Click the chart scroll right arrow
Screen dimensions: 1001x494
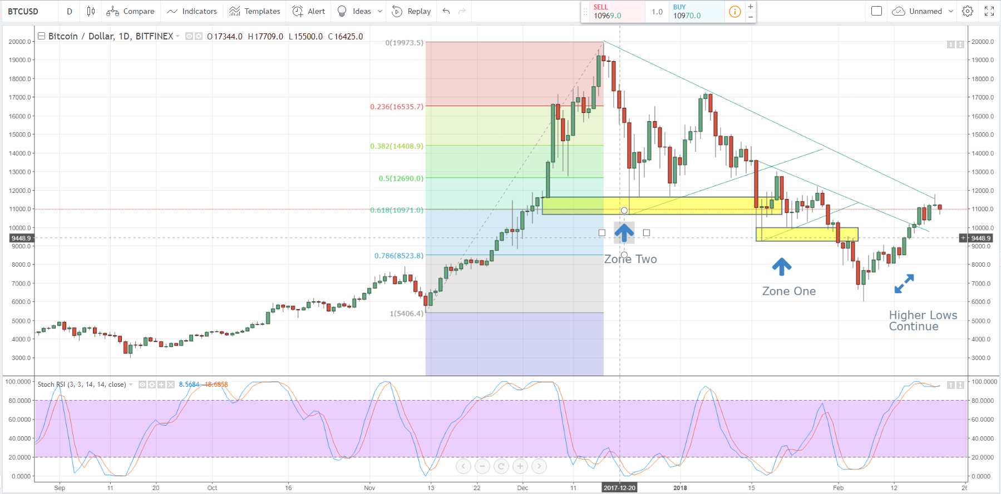[x=539, y=466]
